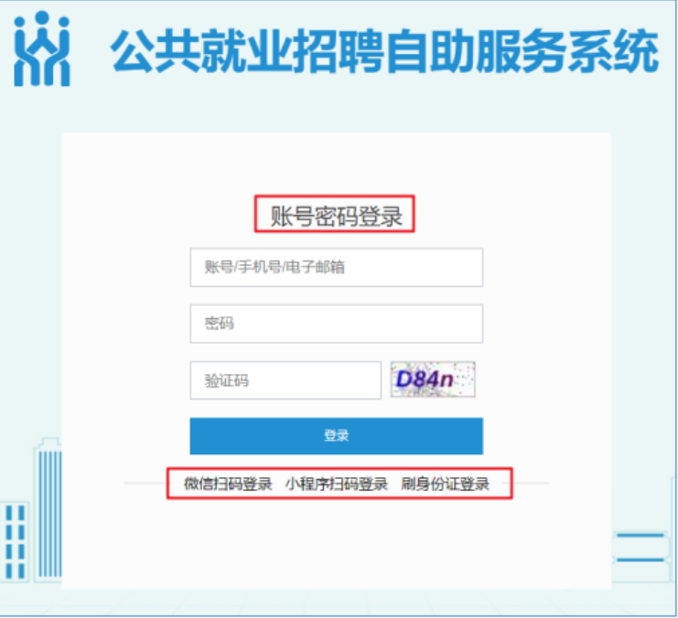Focus the 验证码 input box
This screenshot has width=678, height=618.
(285, 380)
